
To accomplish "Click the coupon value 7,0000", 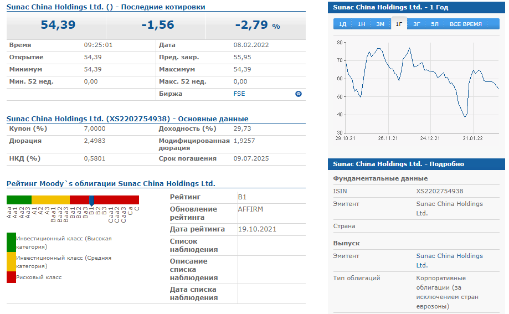I will coord(95,128).
